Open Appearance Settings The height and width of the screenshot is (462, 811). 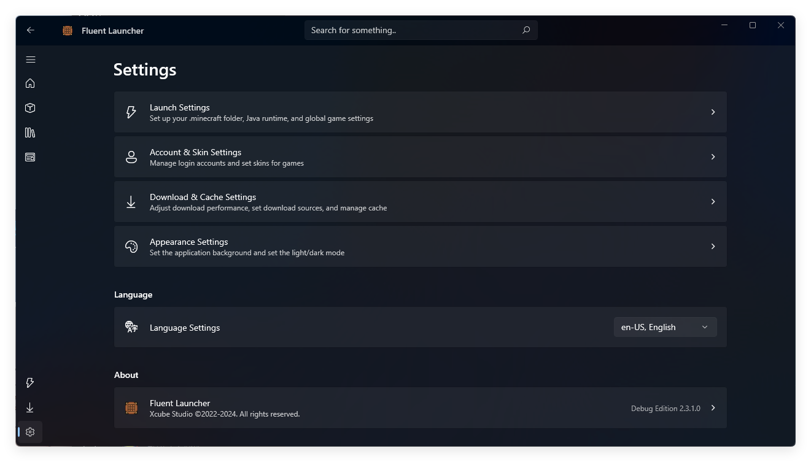[420, 247]
